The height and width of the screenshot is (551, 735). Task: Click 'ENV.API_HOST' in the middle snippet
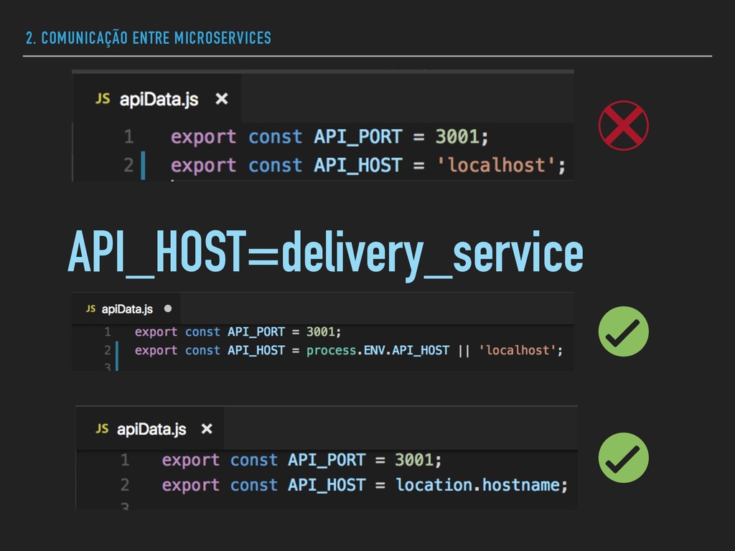[x=406, y=350]
